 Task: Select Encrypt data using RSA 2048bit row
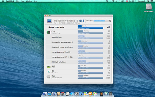pyautogui.click(x=78, y=57)
